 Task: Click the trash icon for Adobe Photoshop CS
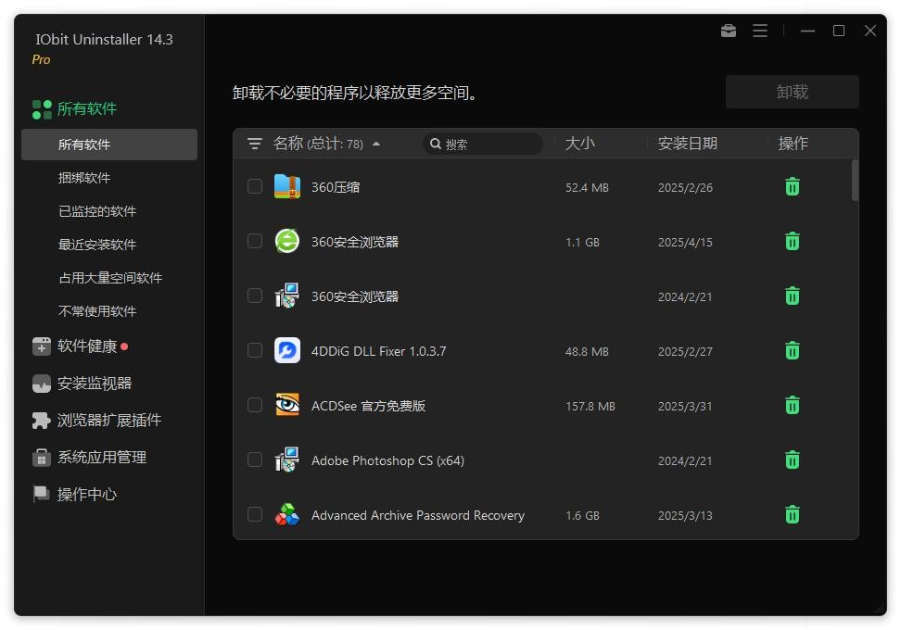(793, 460)
